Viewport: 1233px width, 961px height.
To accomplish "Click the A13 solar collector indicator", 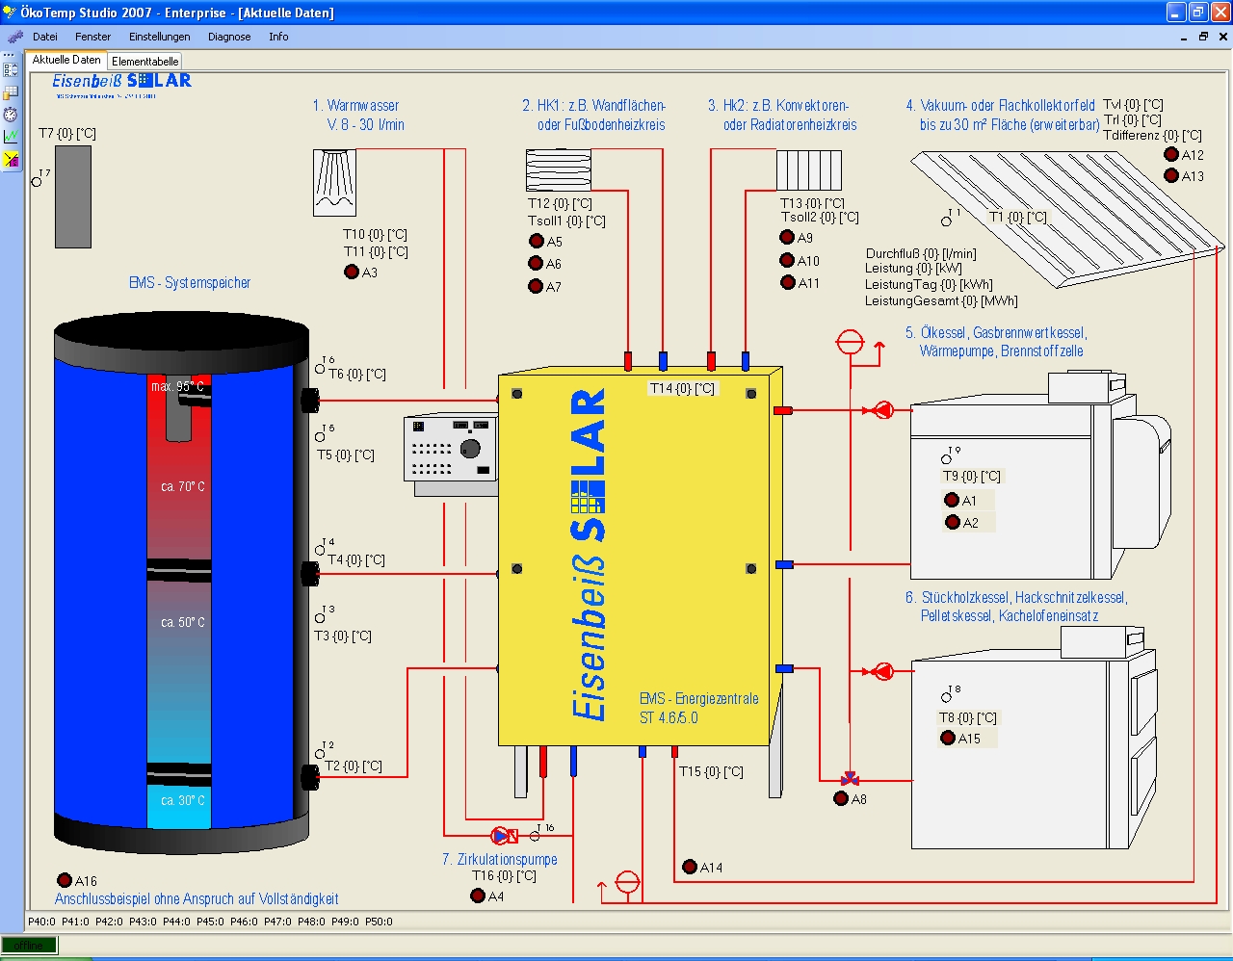I will coord(1171,175).
